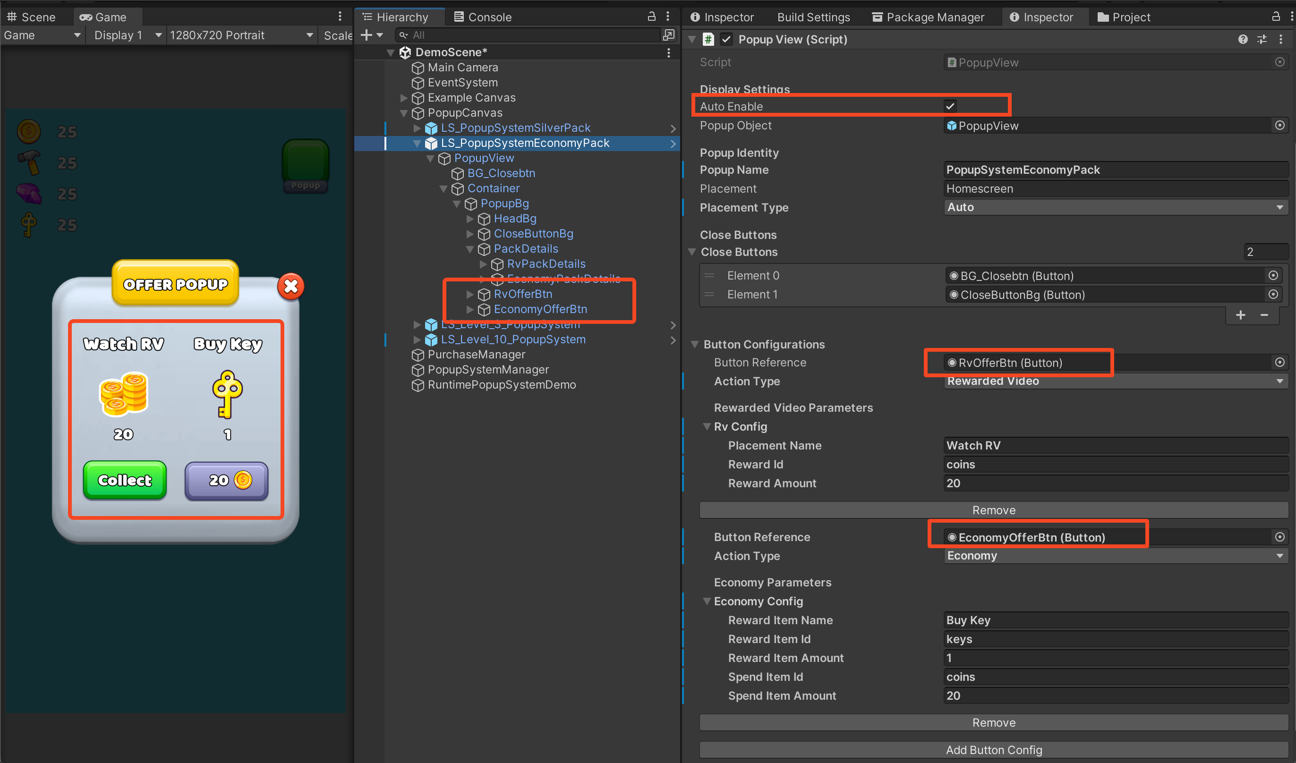This screenshot has width=1296, height=763.
Task: Open the Placement Type Auto dropdown
Action: [x=1115, y=207]
